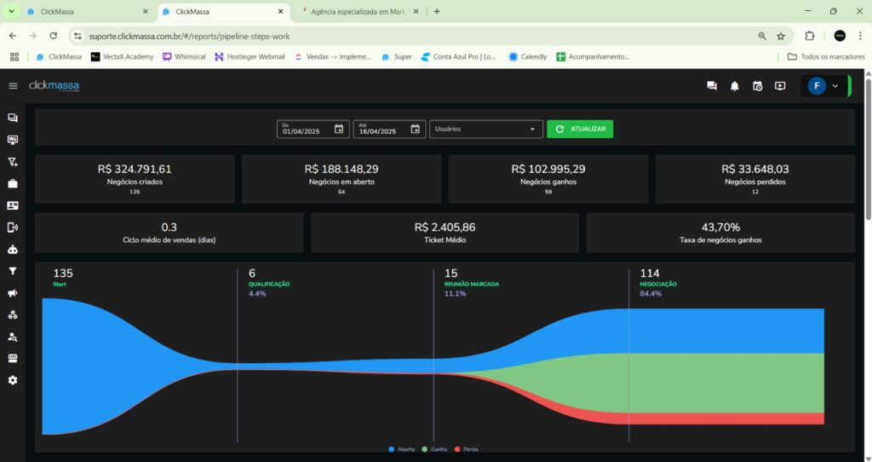Click the calendar schedule icon in top bar

(x=757, y=86)
